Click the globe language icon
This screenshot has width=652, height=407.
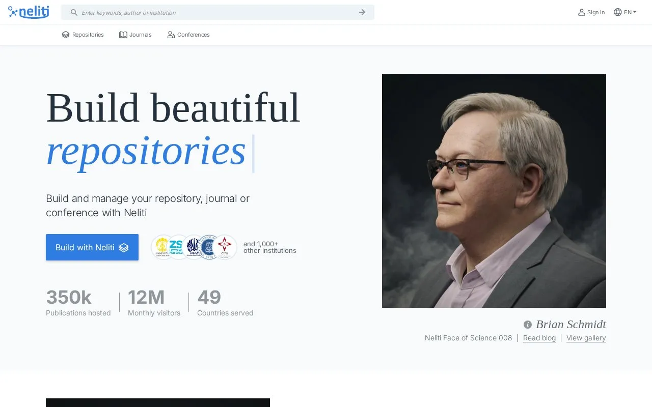(617, 12)
